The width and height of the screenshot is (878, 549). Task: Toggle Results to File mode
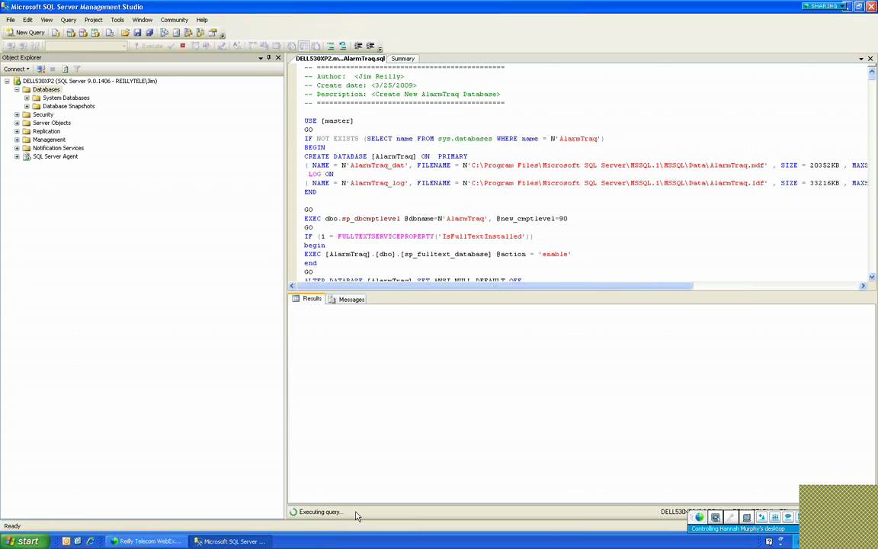(x=316, y=46)
